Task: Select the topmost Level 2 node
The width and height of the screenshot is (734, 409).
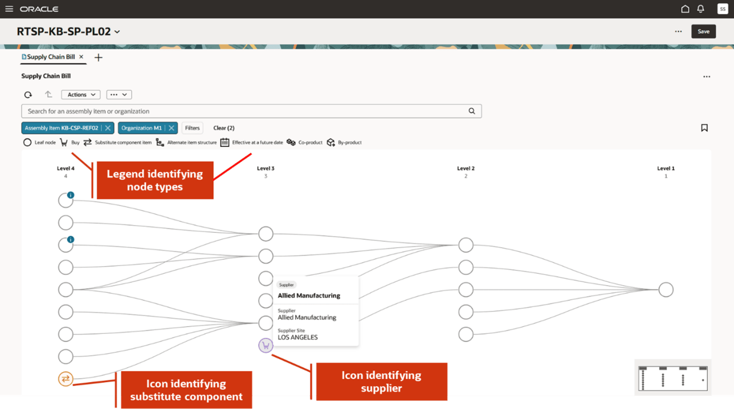Action: pyautogui.click(x=466, y=245)
